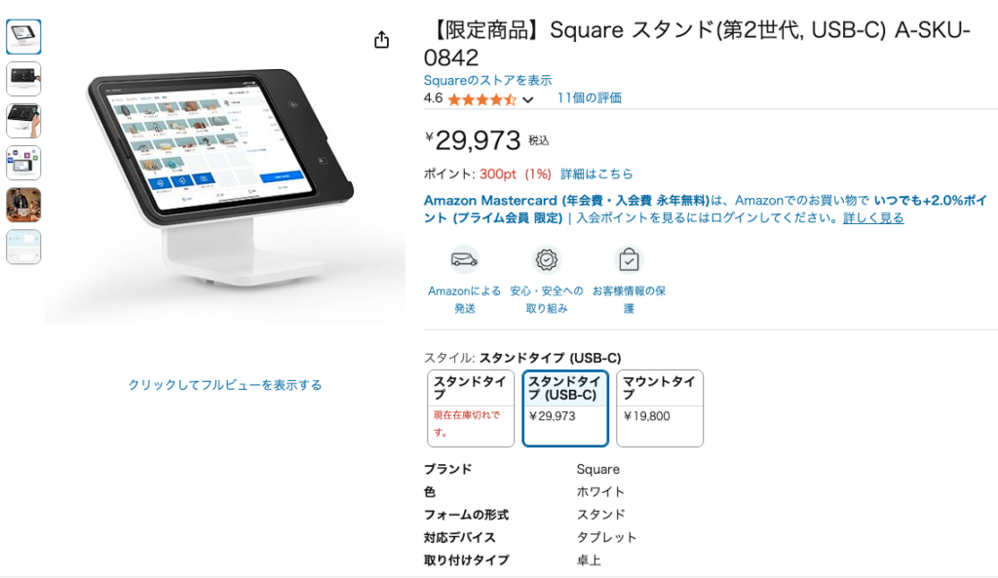Viewport: 998px width, 578px height.
Task: Click 詳しく見る Mastercard link
Action: tap(873, 217)
